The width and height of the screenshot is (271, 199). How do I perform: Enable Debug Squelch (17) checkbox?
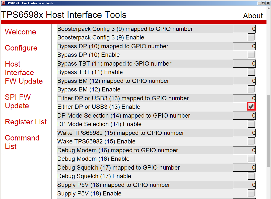coord(251,176)
